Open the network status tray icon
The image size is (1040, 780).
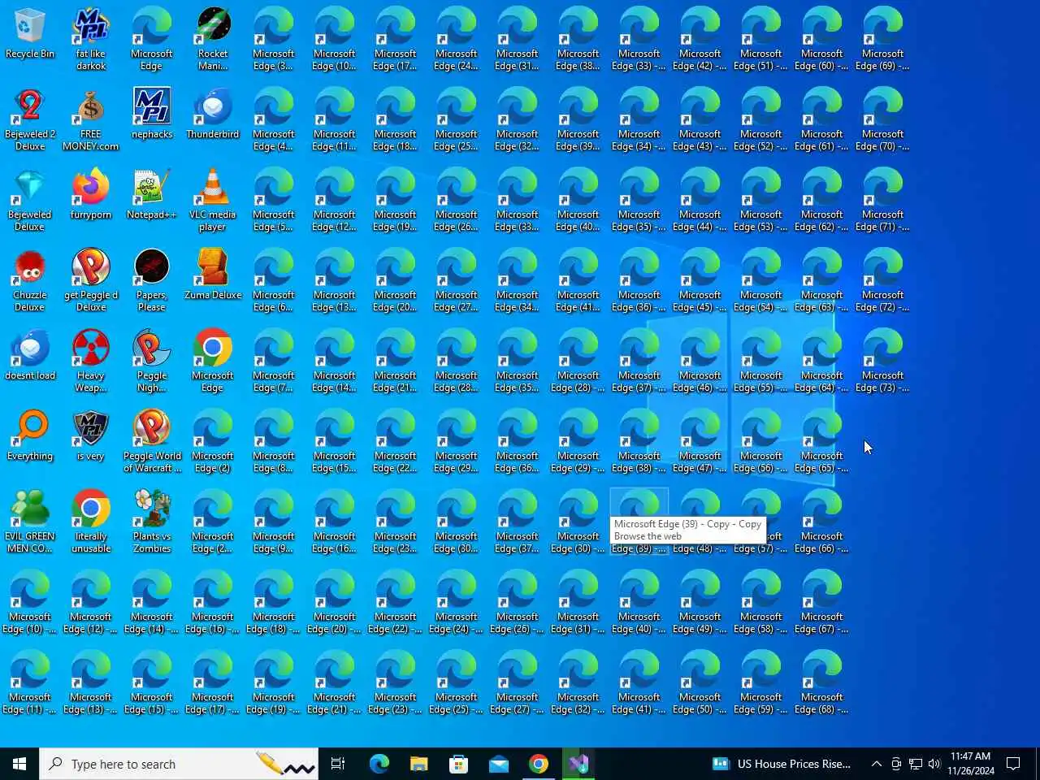click(x=916, y=764)
